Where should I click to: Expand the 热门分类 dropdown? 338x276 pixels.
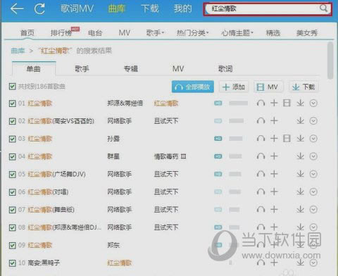click(x=192, y=32)
